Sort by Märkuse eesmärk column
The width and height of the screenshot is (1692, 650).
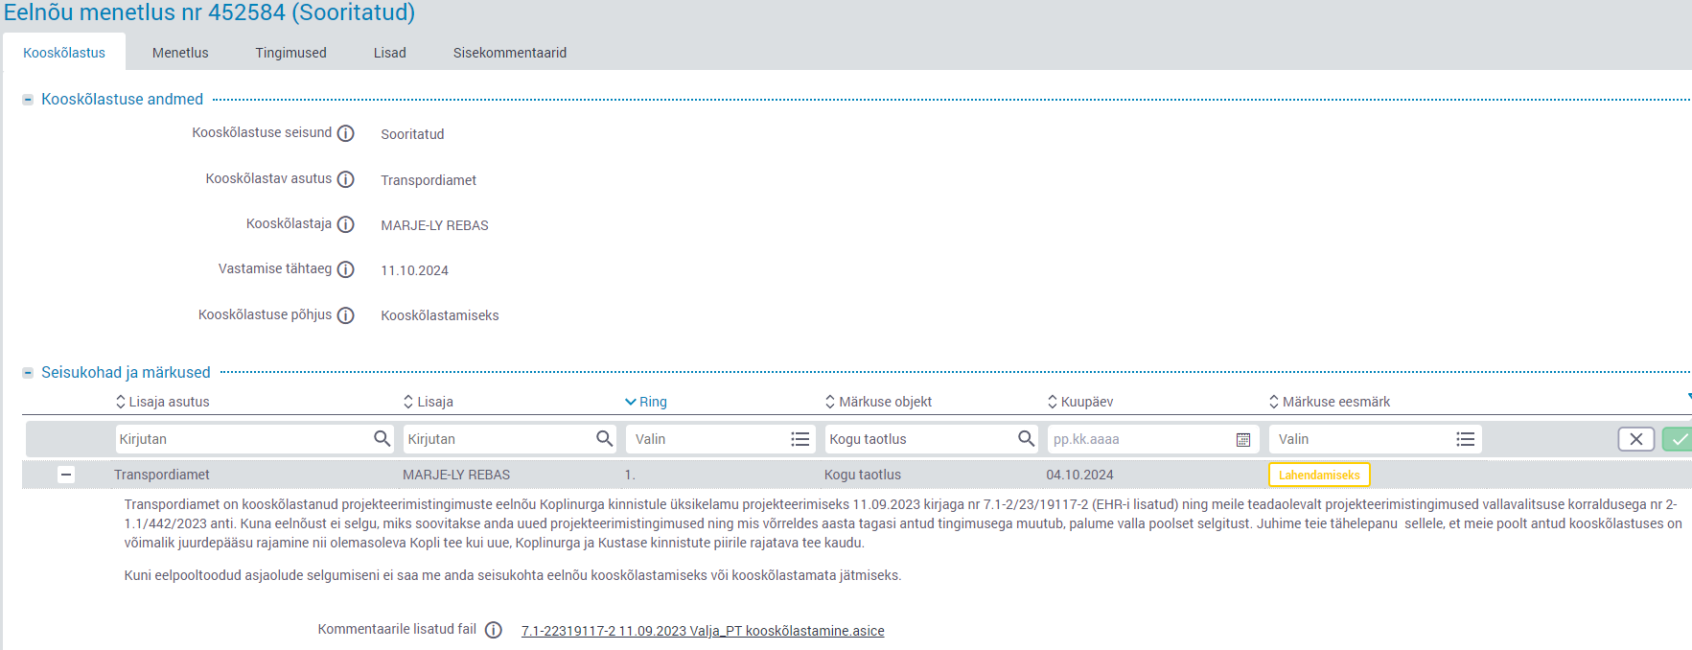1330,402
